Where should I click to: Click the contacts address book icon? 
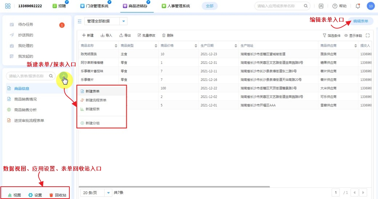pos(321,6)
